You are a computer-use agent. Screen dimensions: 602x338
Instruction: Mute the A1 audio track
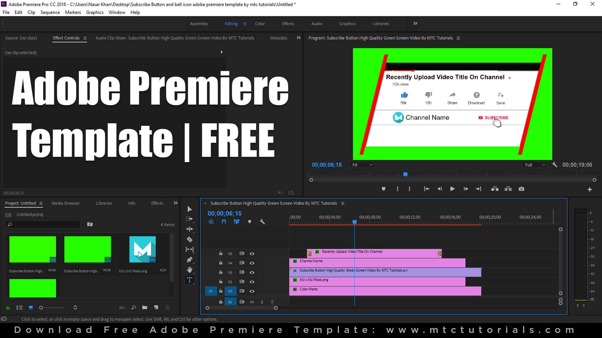[x=251, y=302]
